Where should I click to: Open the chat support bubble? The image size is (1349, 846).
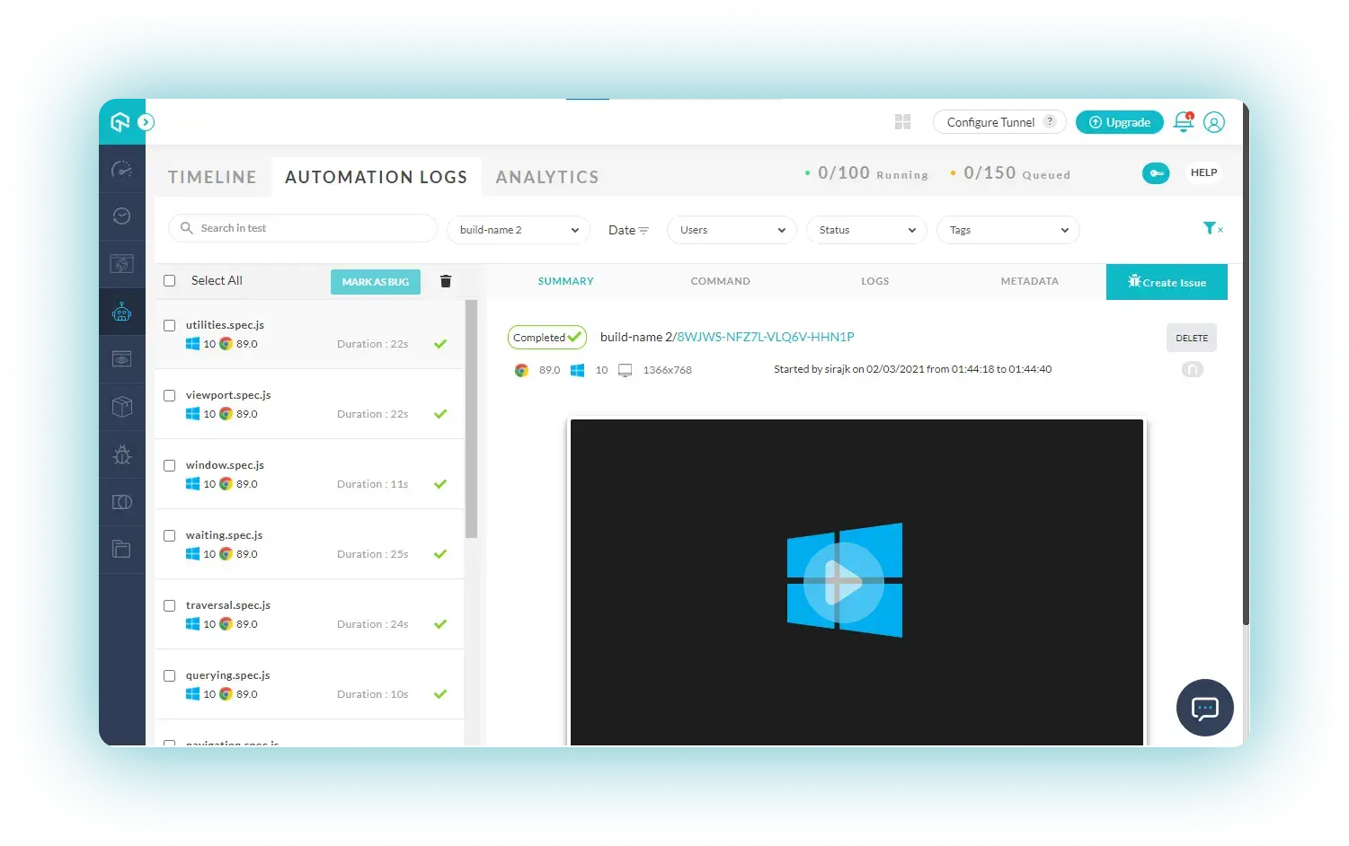pyautogui.click(x=1204, y=708)
